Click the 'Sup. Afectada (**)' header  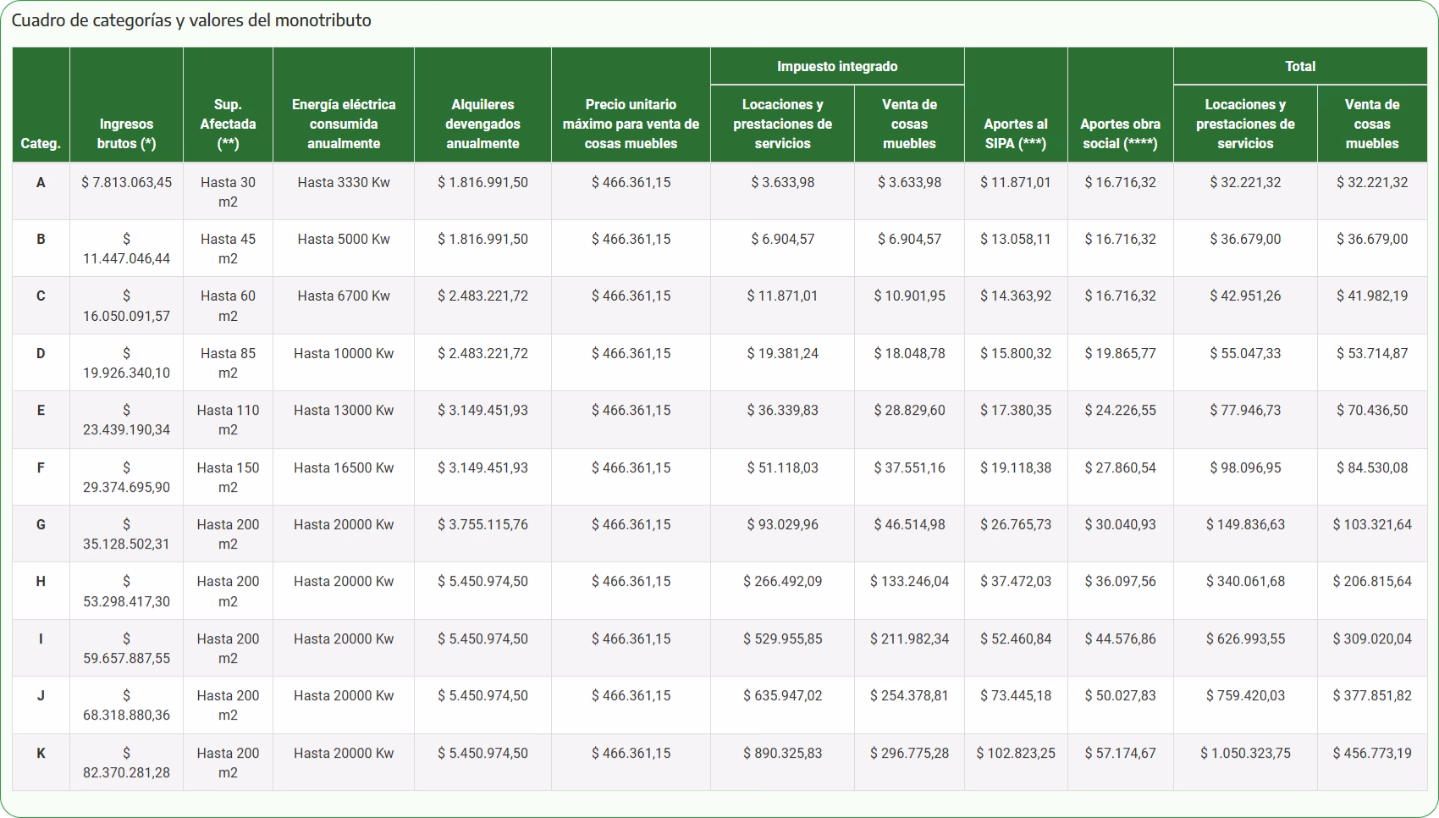pos(228,124)
